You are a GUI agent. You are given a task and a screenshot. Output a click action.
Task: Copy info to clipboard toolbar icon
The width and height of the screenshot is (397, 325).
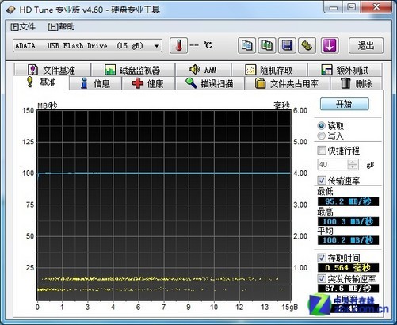pos(246,46)
